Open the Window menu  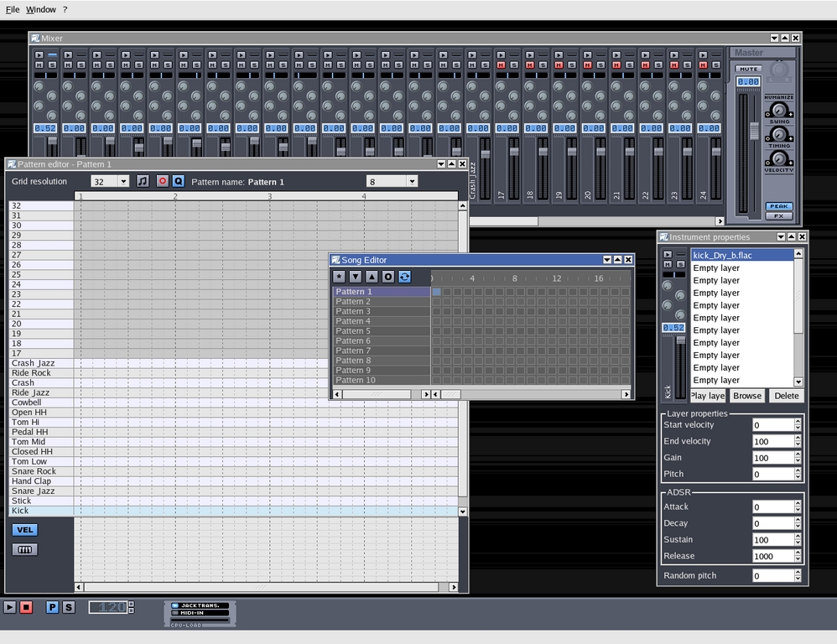[41, 9]
